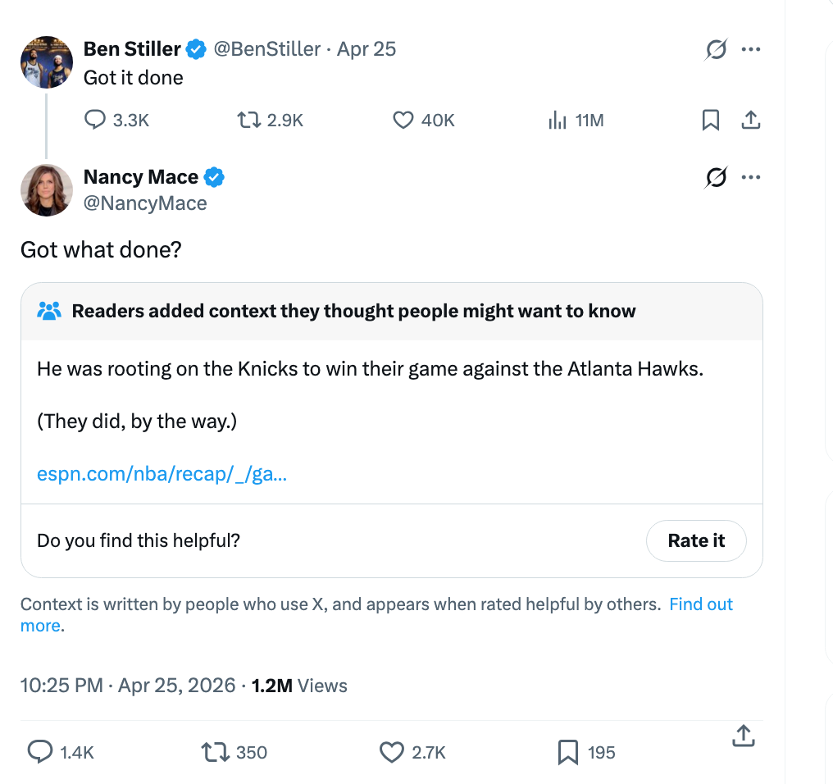Bookmark Nancy Mace's tweet

point(567,752)
